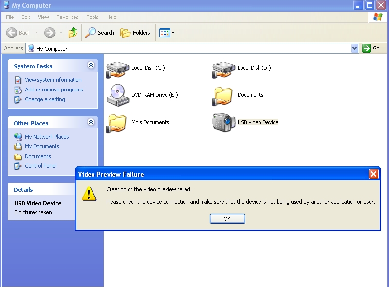Screen dimensions: 389x287
Task: Click the Details panel header
Action: pos(42,190)
